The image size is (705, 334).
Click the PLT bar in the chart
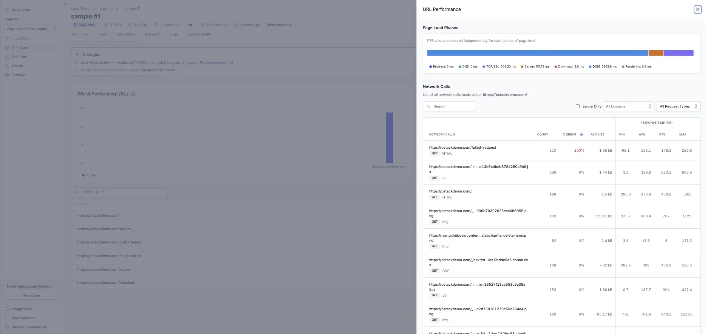pyautogui.click(x=390, y=138)
